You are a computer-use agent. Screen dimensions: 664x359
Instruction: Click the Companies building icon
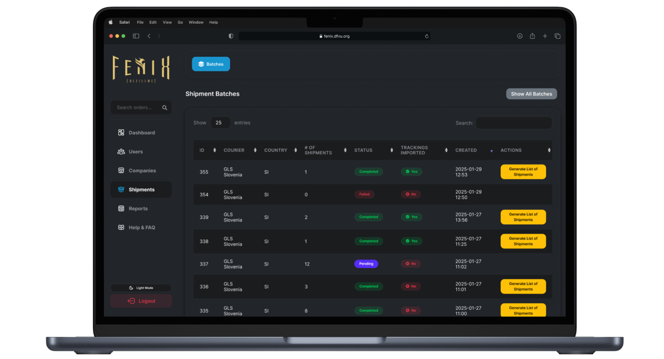[x=121, y=171]
